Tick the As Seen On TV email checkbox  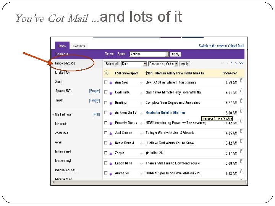tap(106, 112)
